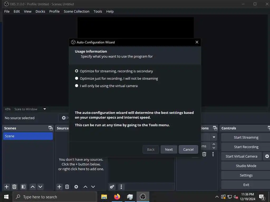Open the notification center icon

(262, 197)
